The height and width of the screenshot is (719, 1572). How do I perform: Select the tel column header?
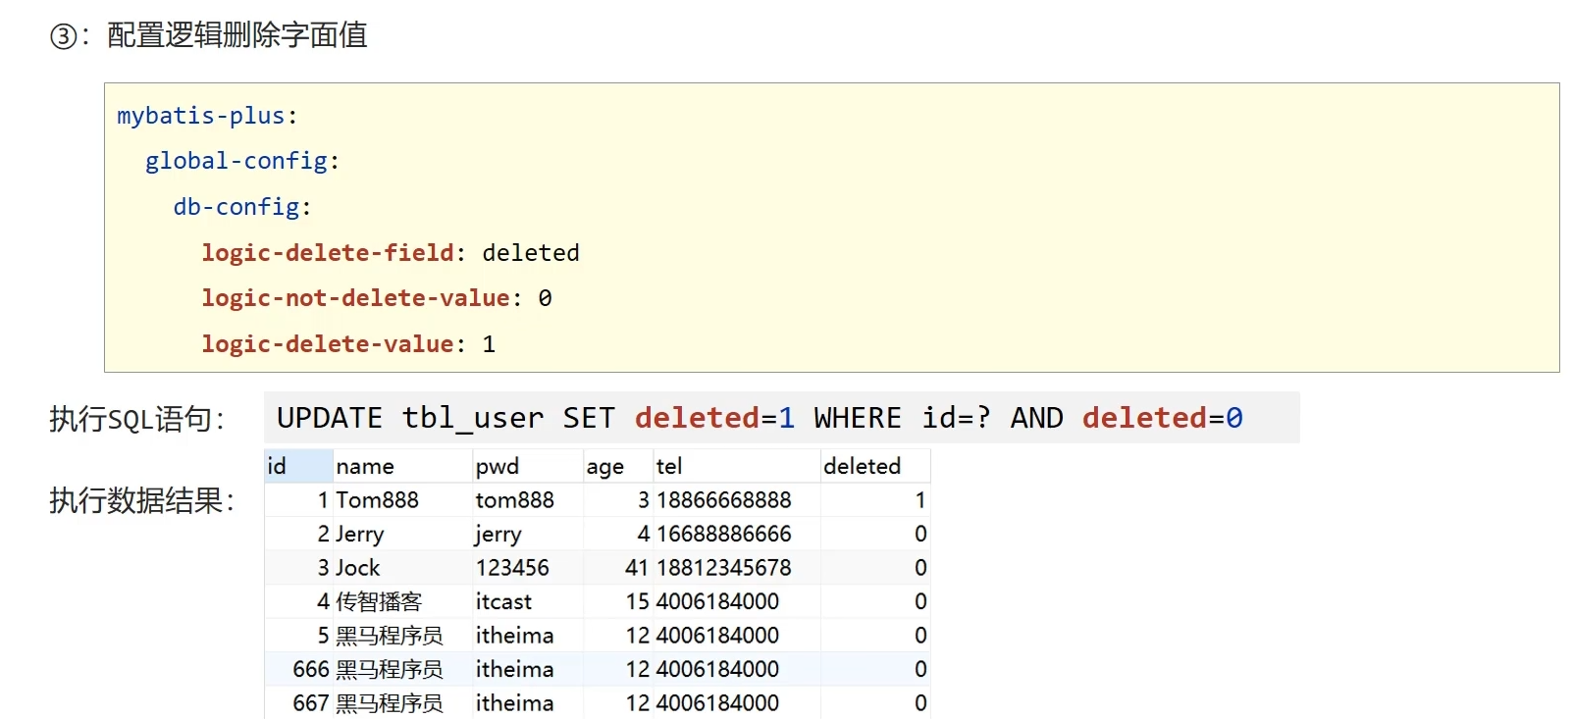[737, 466]
